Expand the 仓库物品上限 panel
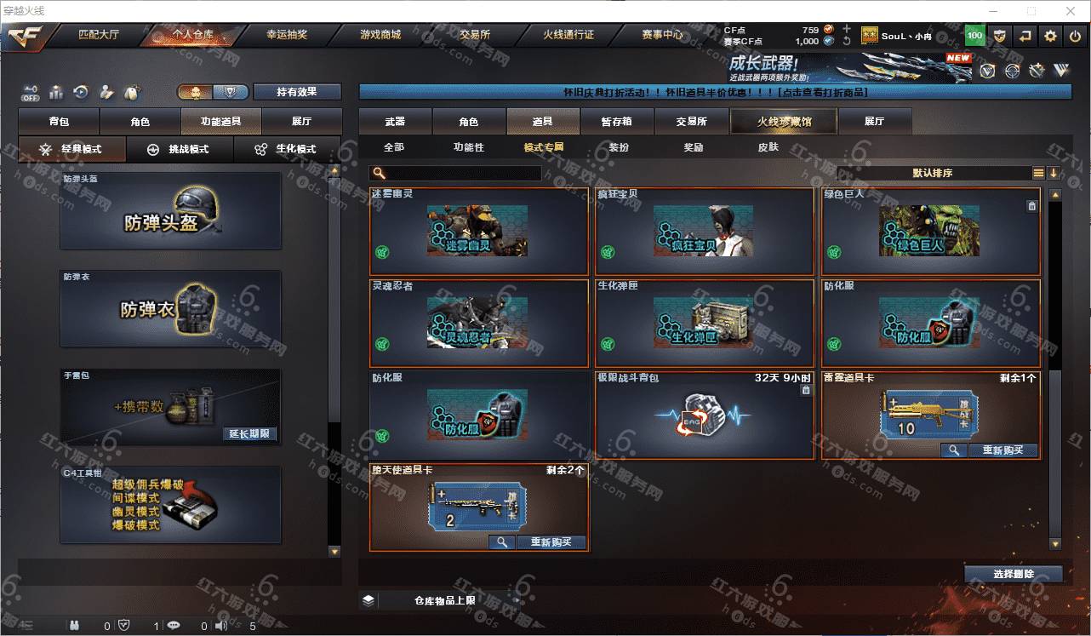The width and height of the screenshot is (1091, 636). point(368,600)
